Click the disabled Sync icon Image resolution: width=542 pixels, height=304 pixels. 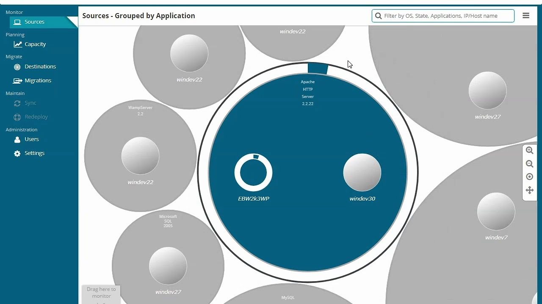(17, 103)
